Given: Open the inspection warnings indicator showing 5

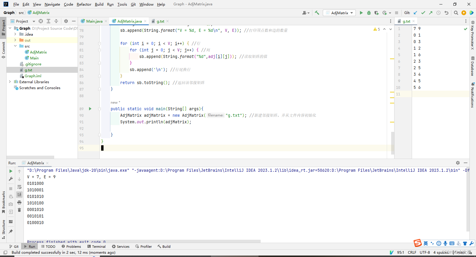Looking at the screenshot, I should pos(377,29).
